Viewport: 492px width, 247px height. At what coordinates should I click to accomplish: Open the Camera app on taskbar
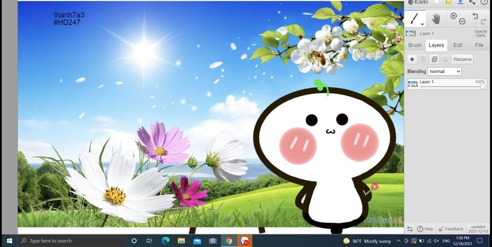[x=213, y=241]
